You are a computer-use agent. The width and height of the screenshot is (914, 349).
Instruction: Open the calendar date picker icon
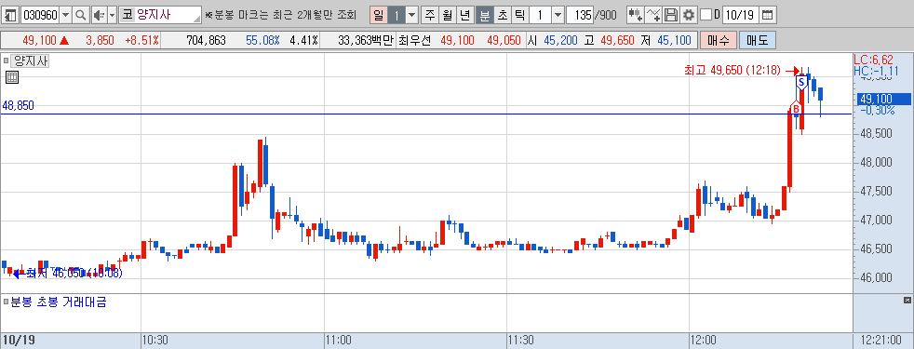click(768, 15)
